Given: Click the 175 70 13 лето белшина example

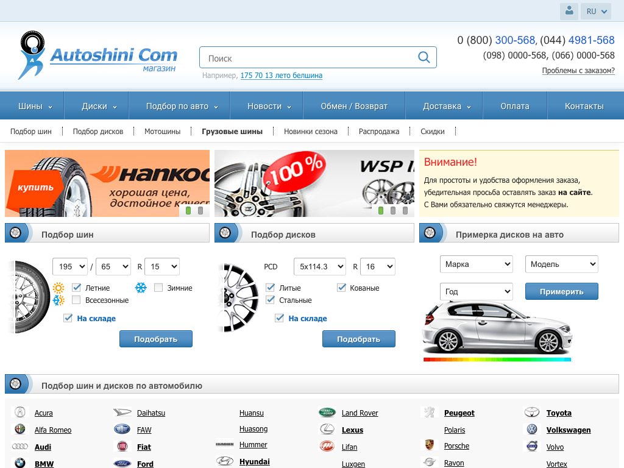Looking at the screenshot, I should coord(282,75).
